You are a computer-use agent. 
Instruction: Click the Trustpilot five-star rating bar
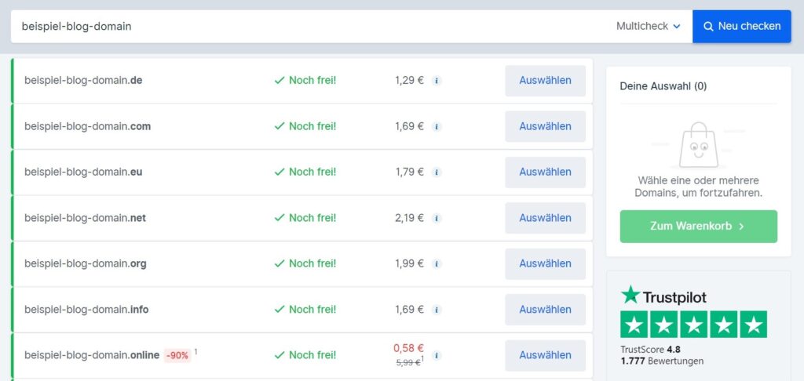(x=694, y=324)
